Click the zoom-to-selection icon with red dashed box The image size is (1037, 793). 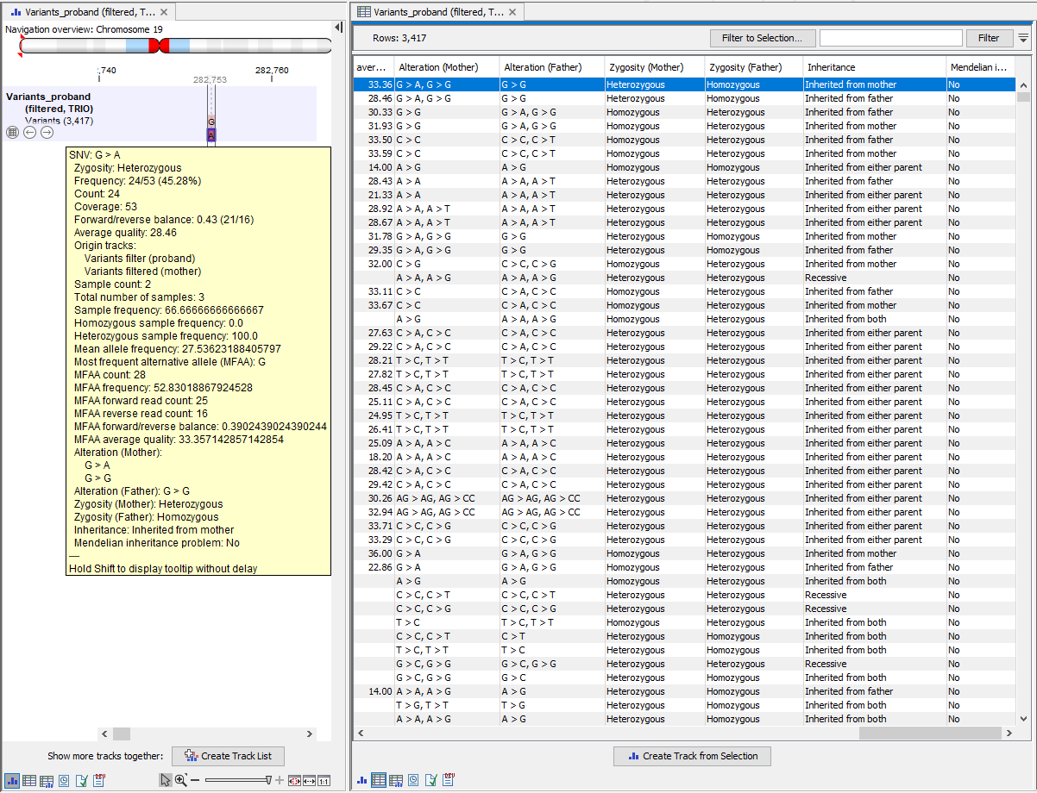click(294, 780)
